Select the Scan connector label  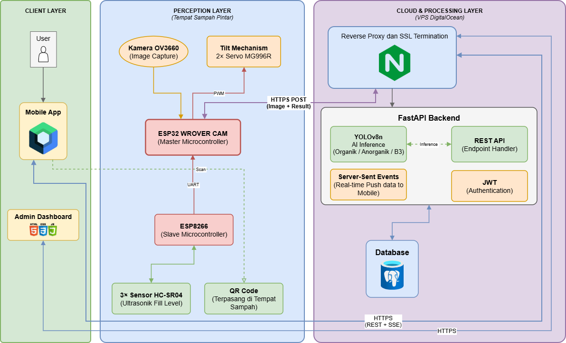201,169
